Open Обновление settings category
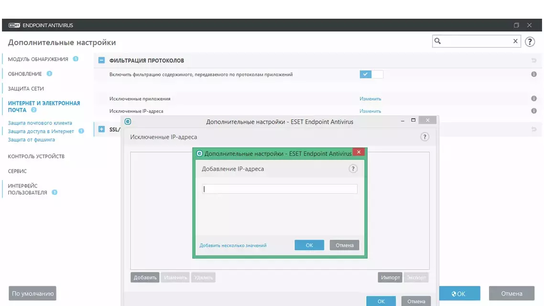Viewport: 544px width, 306px height. [25, 74]
